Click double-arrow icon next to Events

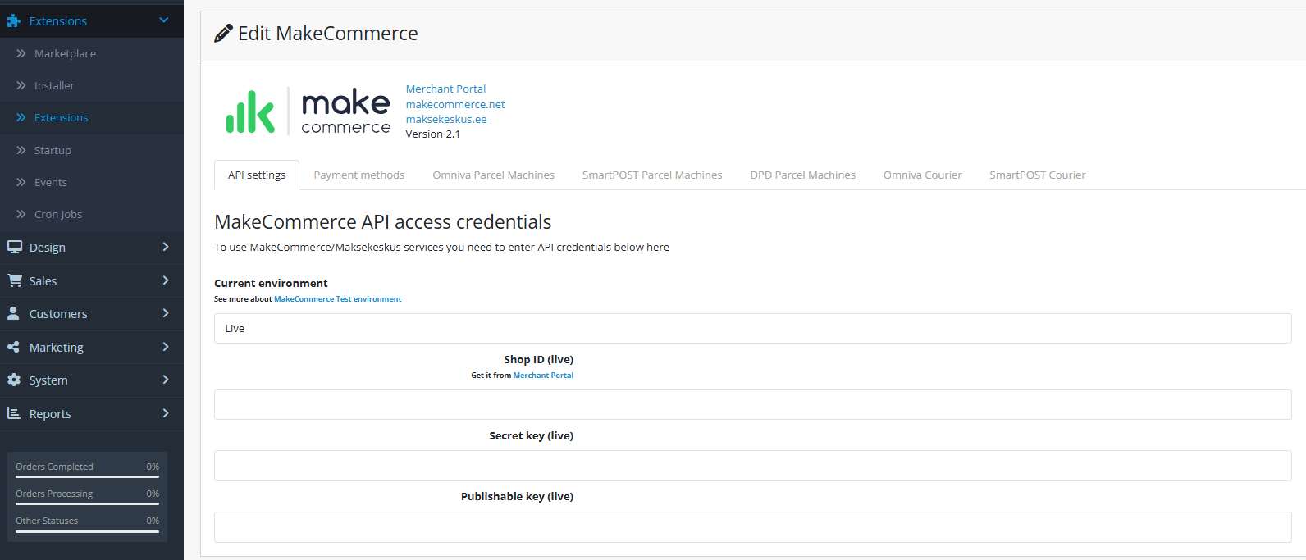[x=21, y=182]
